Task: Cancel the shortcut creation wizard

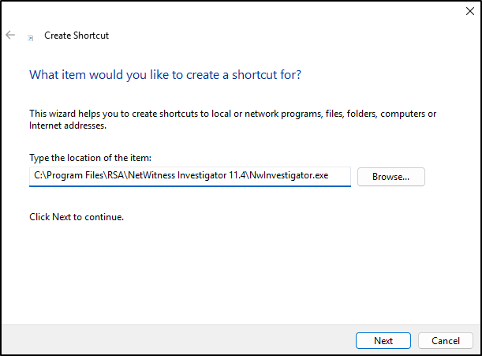Action: [446, 341]
